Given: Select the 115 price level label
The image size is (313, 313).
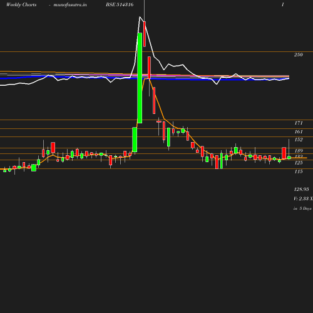Looking at the screenshot, I should (299, 172).
